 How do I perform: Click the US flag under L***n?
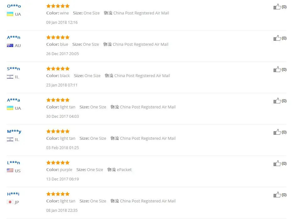10,170
